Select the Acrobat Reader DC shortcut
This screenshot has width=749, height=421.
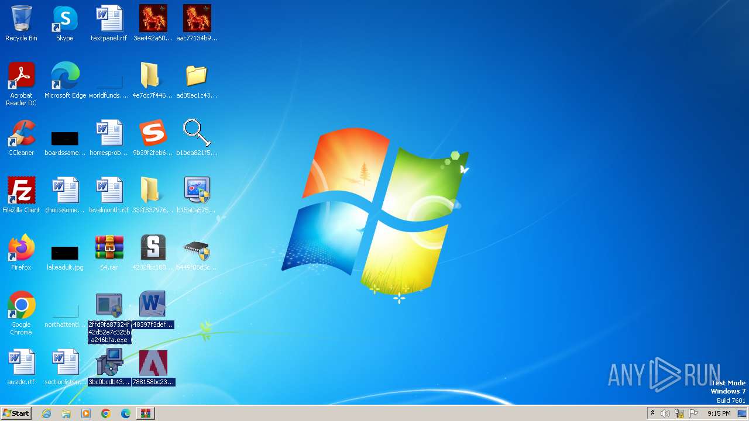coord(21,84)
